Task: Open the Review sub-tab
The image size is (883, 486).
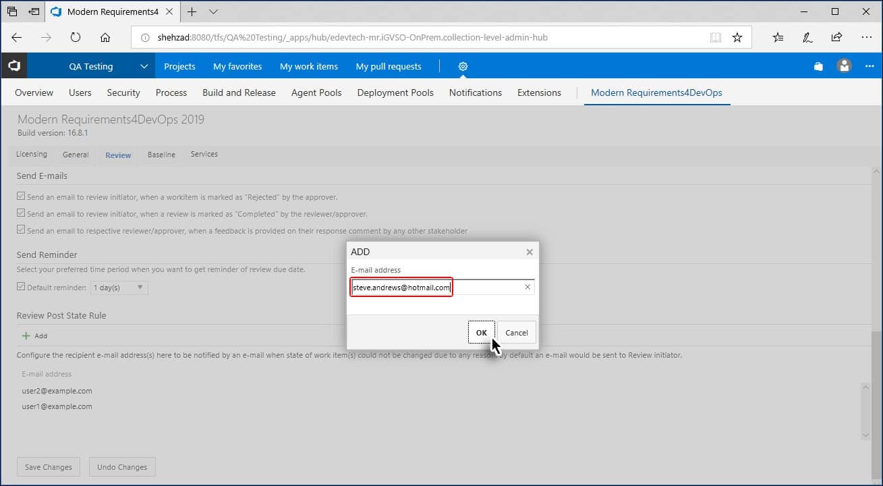Action: point(118,155)
